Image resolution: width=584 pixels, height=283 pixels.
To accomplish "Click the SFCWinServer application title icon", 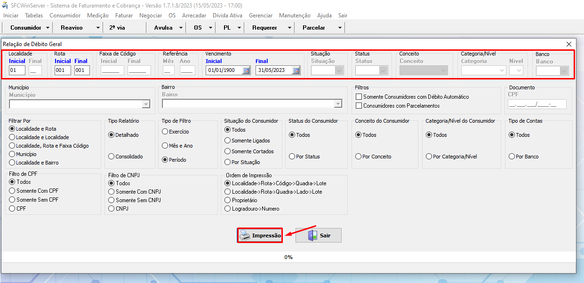I will (5, 4).
